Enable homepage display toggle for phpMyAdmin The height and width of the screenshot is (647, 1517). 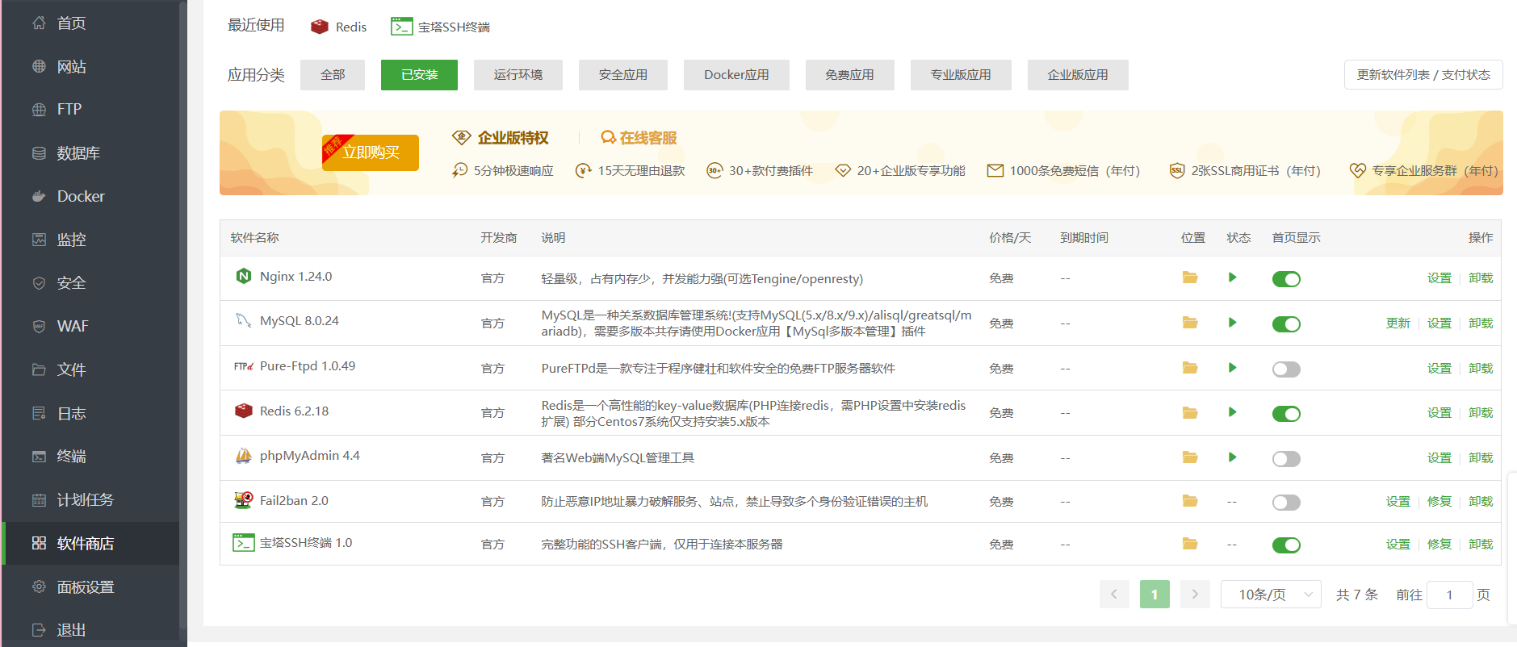(x=1286, y=459)
